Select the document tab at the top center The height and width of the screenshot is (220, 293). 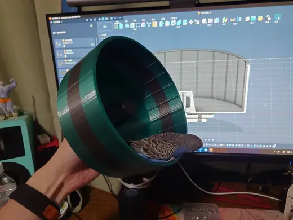pos(205,13)
